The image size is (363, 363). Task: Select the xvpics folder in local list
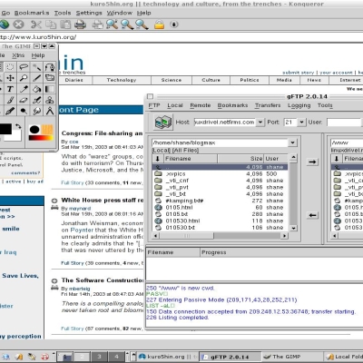[x=220, y=174]
